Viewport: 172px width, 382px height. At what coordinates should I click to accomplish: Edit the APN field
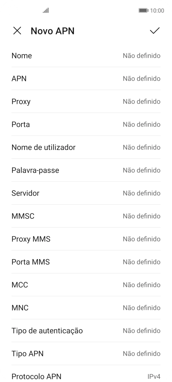coord(86,79)
